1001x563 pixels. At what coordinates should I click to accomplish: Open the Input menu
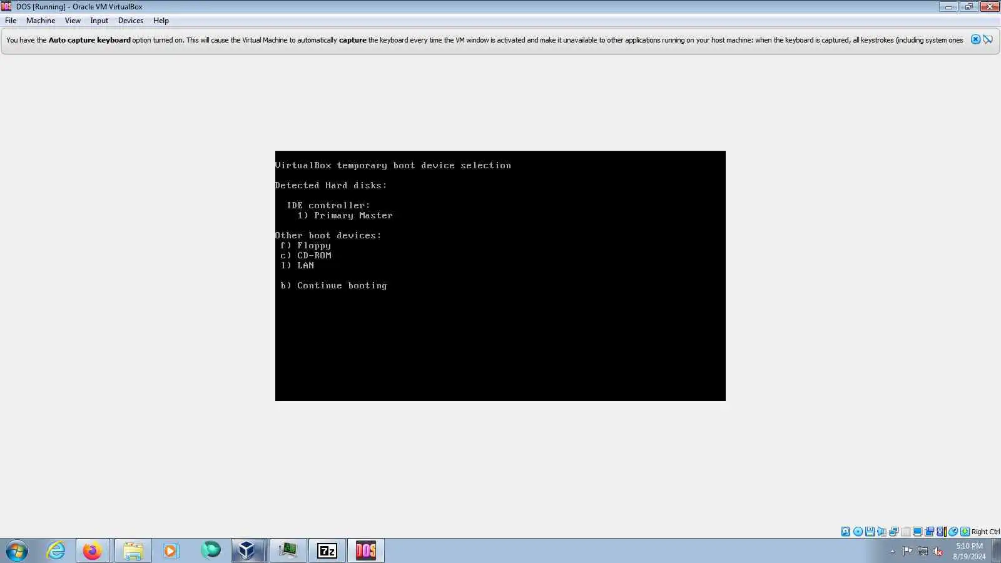pos(99,21)
